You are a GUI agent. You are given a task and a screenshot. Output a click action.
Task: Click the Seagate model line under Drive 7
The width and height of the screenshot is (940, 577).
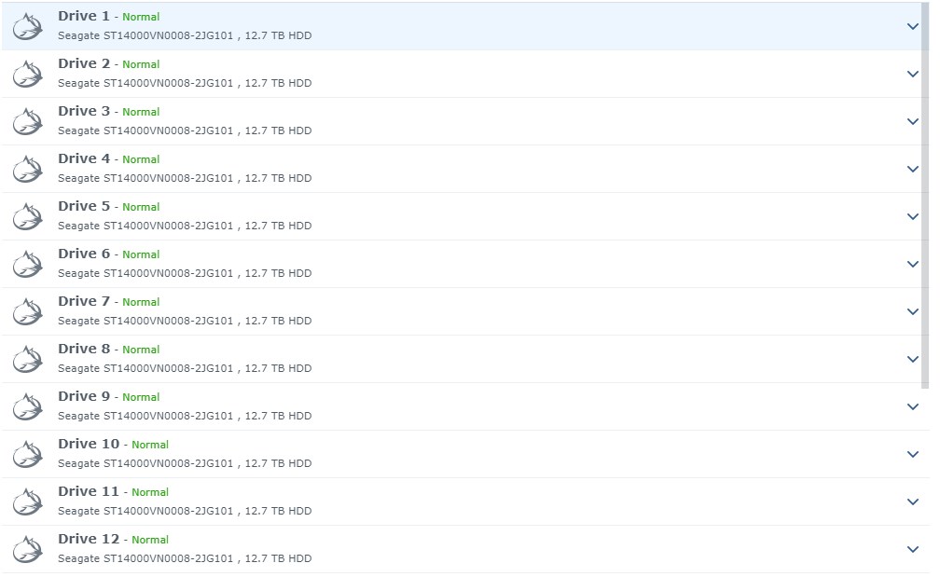tap(185, 321)
